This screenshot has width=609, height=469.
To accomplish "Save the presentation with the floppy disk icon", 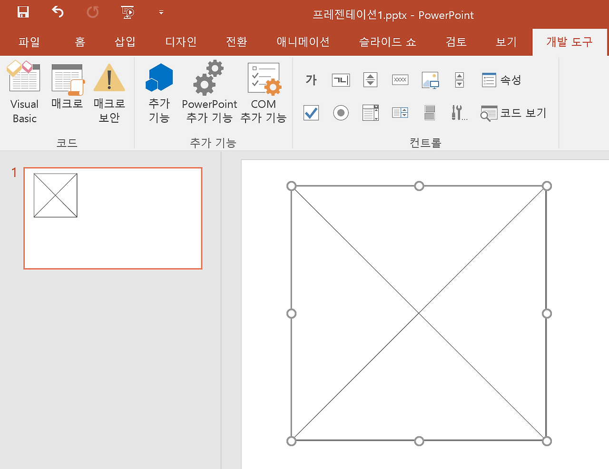I will 23,12.
